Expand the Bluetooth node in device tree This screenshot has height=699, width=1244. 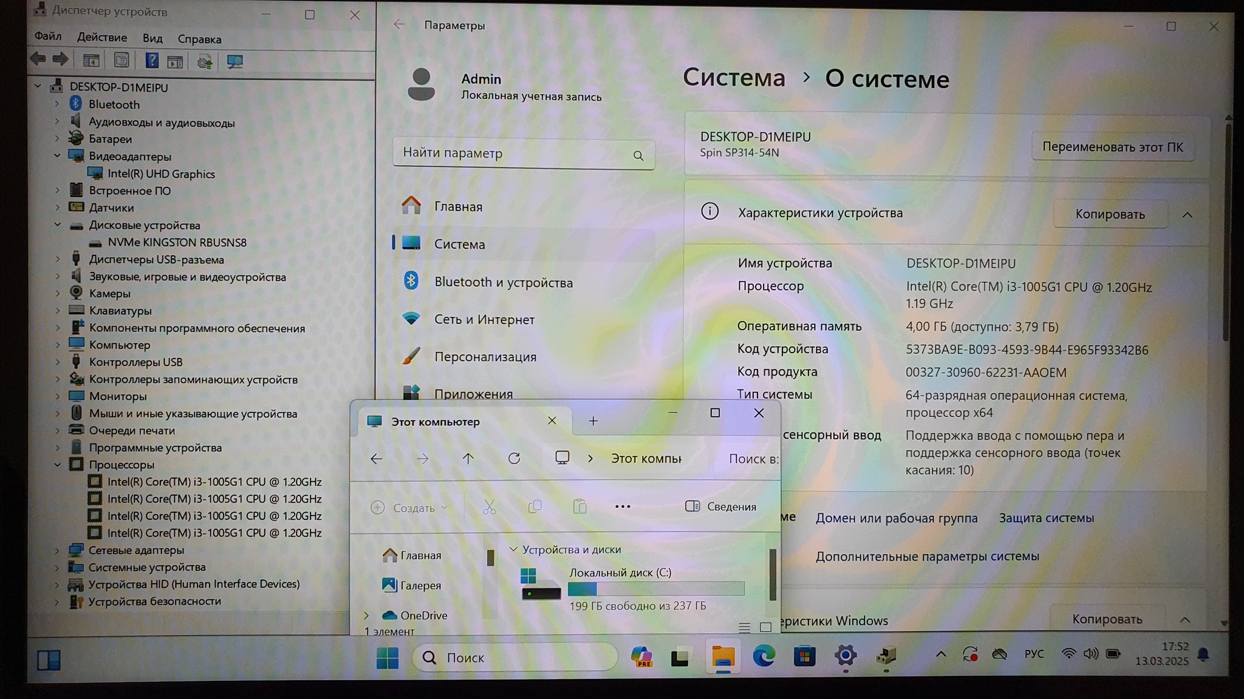(x=57, y=104)
